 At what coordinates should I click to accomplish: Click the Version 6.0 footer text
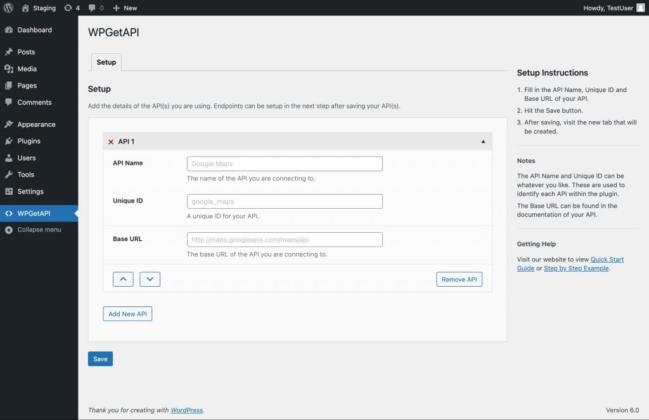[x=622, y=410]
